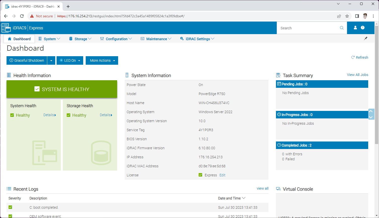379x218 pixels.
Task: Click the page vertical scrollbar
Action: [376, 85]
